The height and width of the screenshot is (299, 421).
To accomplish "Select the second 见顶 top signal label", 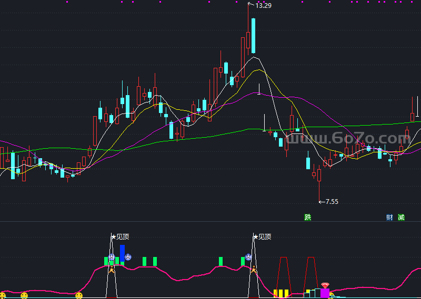I will [264, 236].
